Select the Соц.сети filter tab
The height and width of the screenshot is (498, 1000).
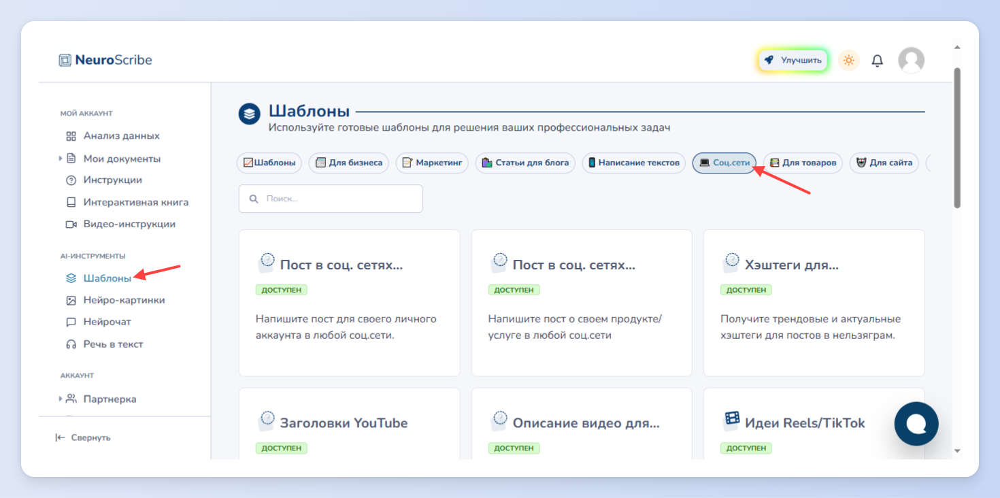coord(724,163)
